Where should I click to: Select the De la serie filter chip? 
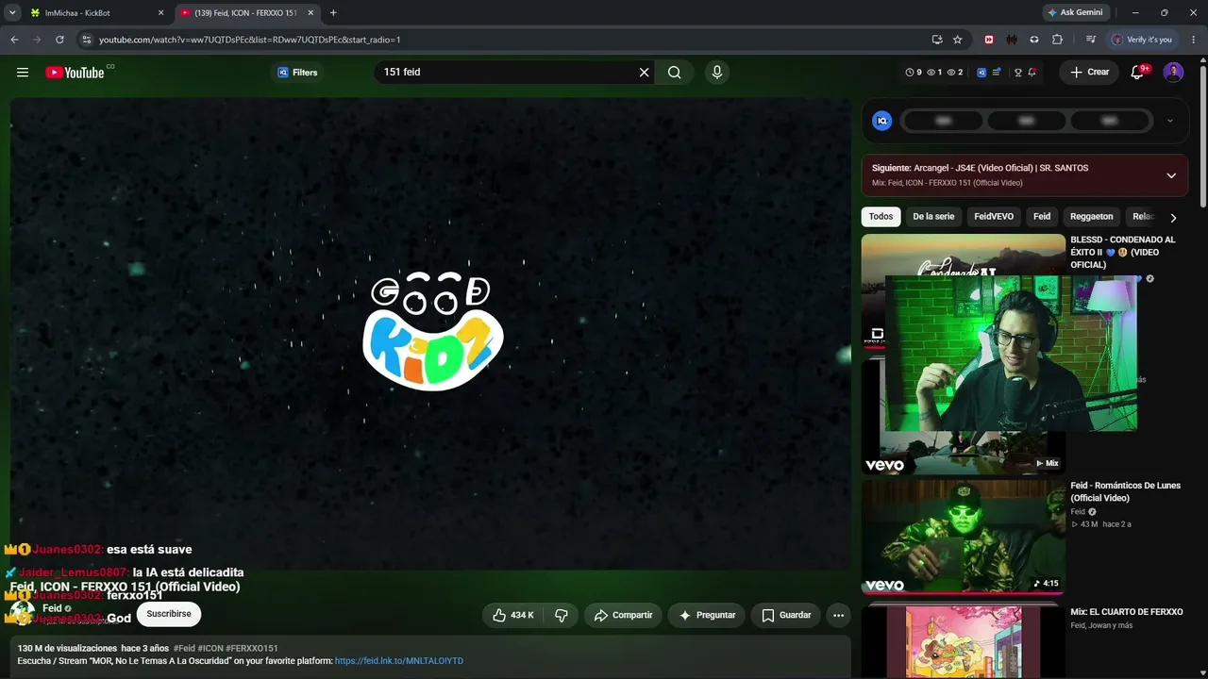pos(933,217)
